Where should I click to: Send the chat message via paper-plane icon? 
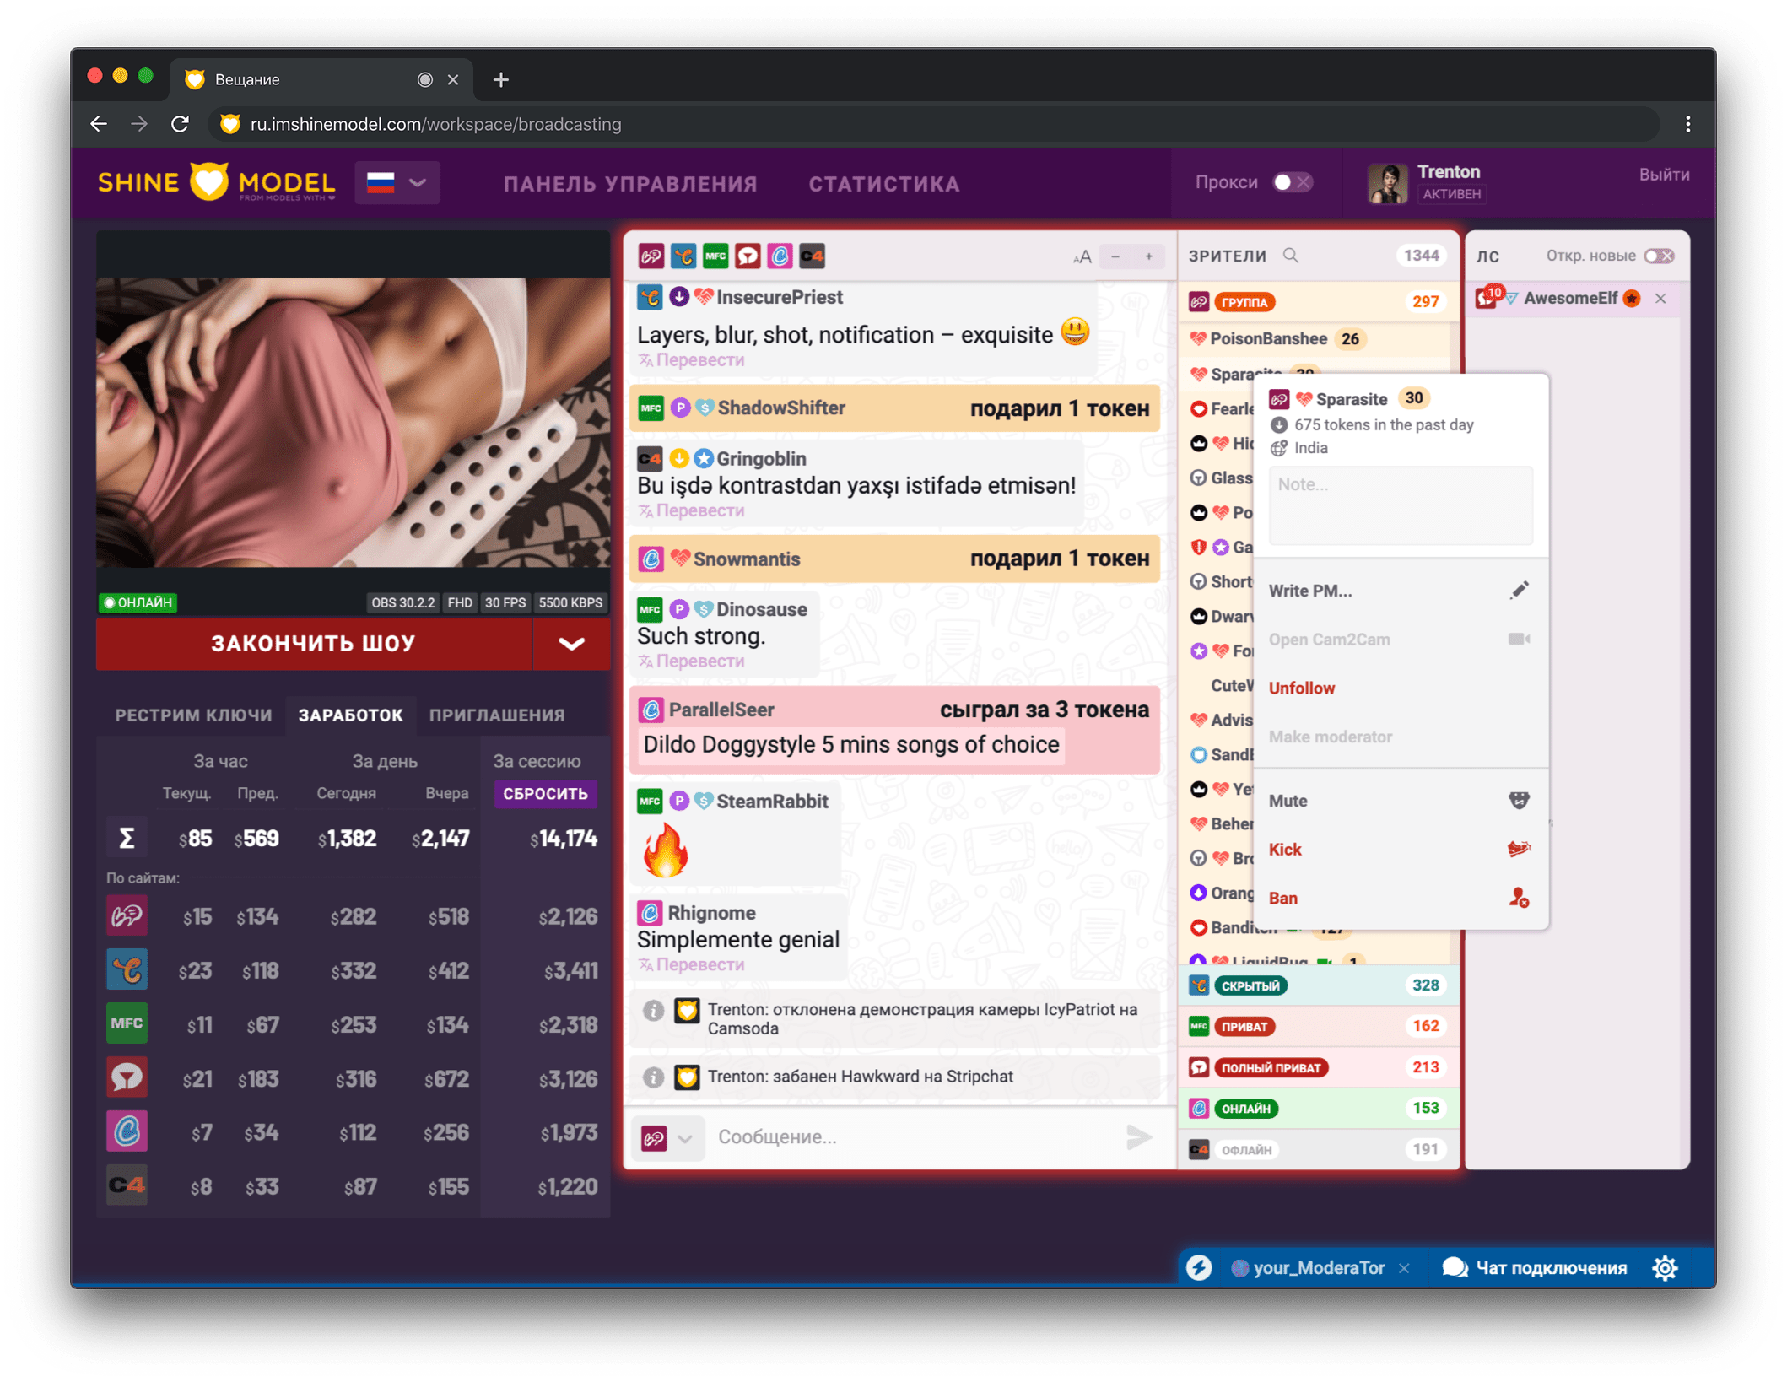pyautogui.click(x=1138, y=1136)
